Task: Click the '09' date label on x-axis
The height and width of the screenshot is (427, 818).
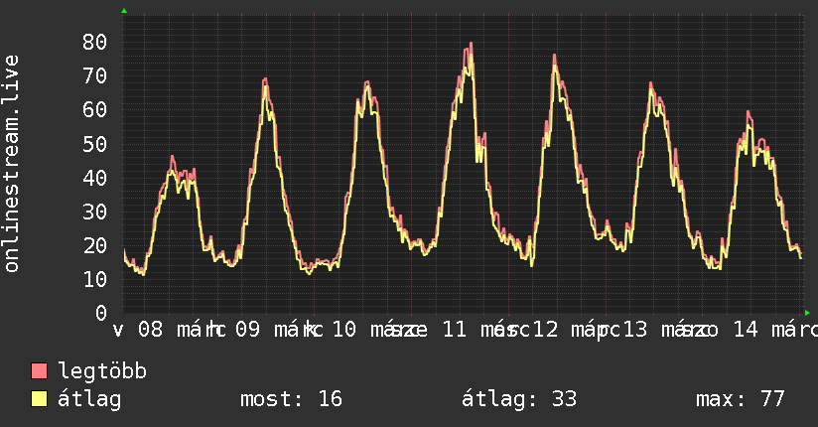Action: click(x=247, y=330)
